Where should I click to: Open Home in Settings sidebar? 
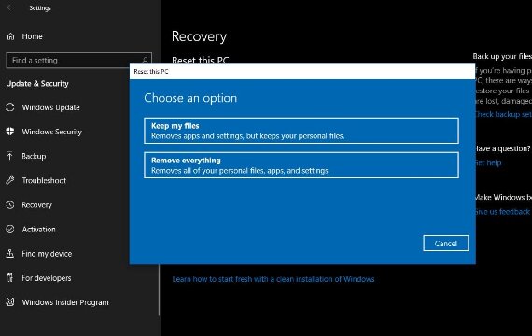pos(33,36)
